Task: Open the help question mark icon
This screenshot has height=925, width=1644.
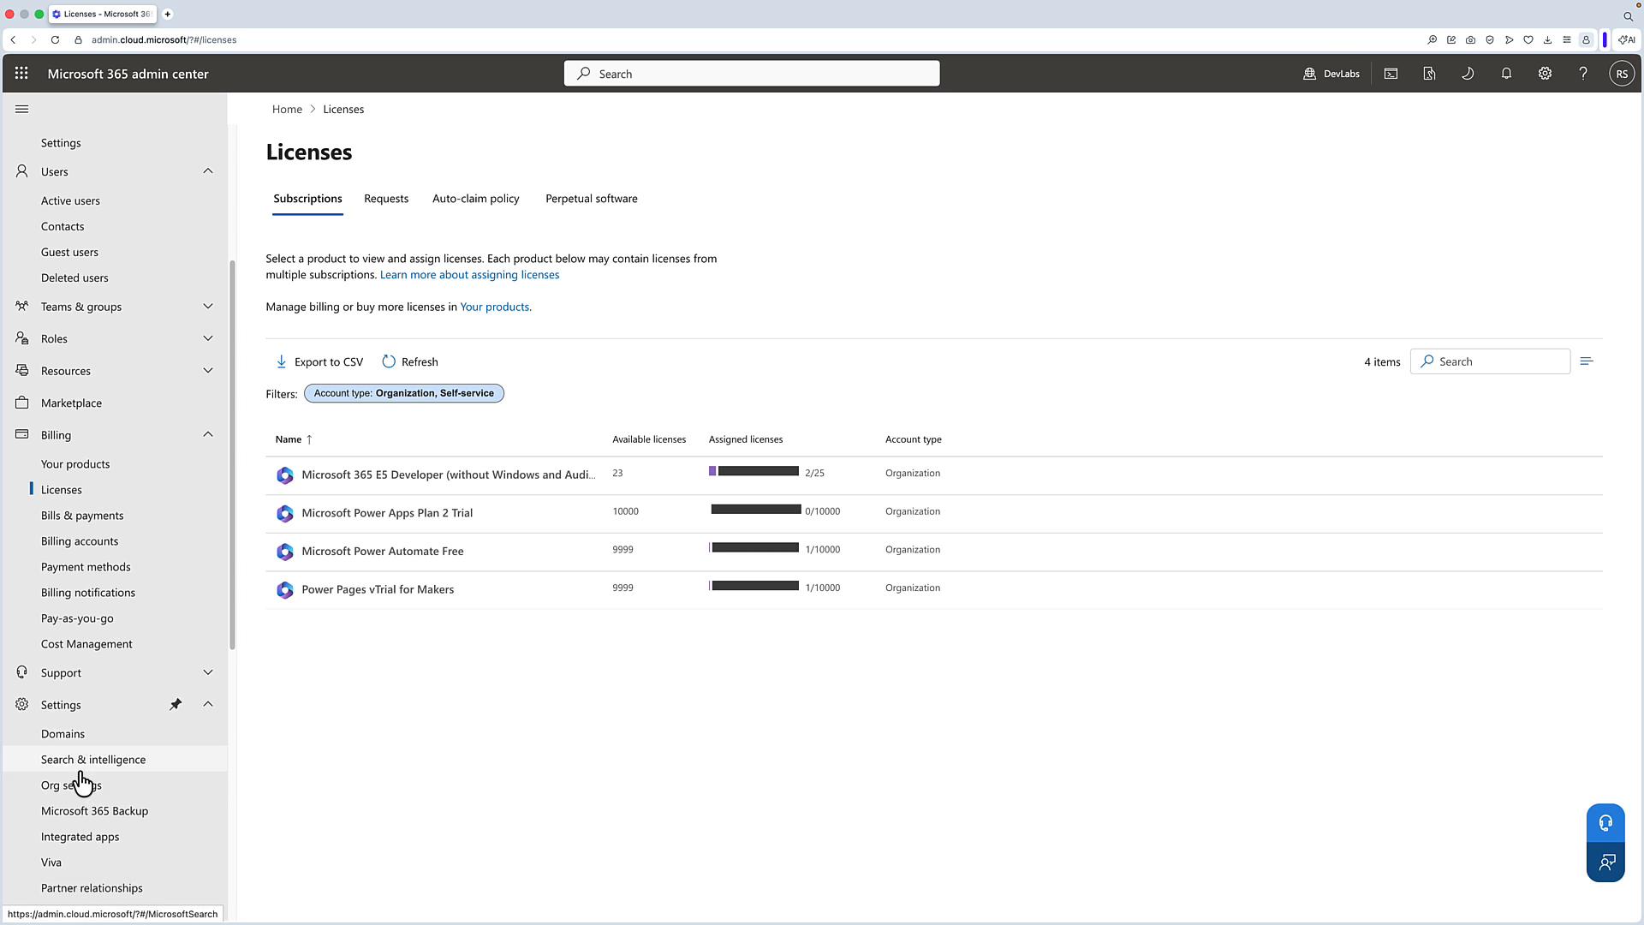Action: [1583, 74]
